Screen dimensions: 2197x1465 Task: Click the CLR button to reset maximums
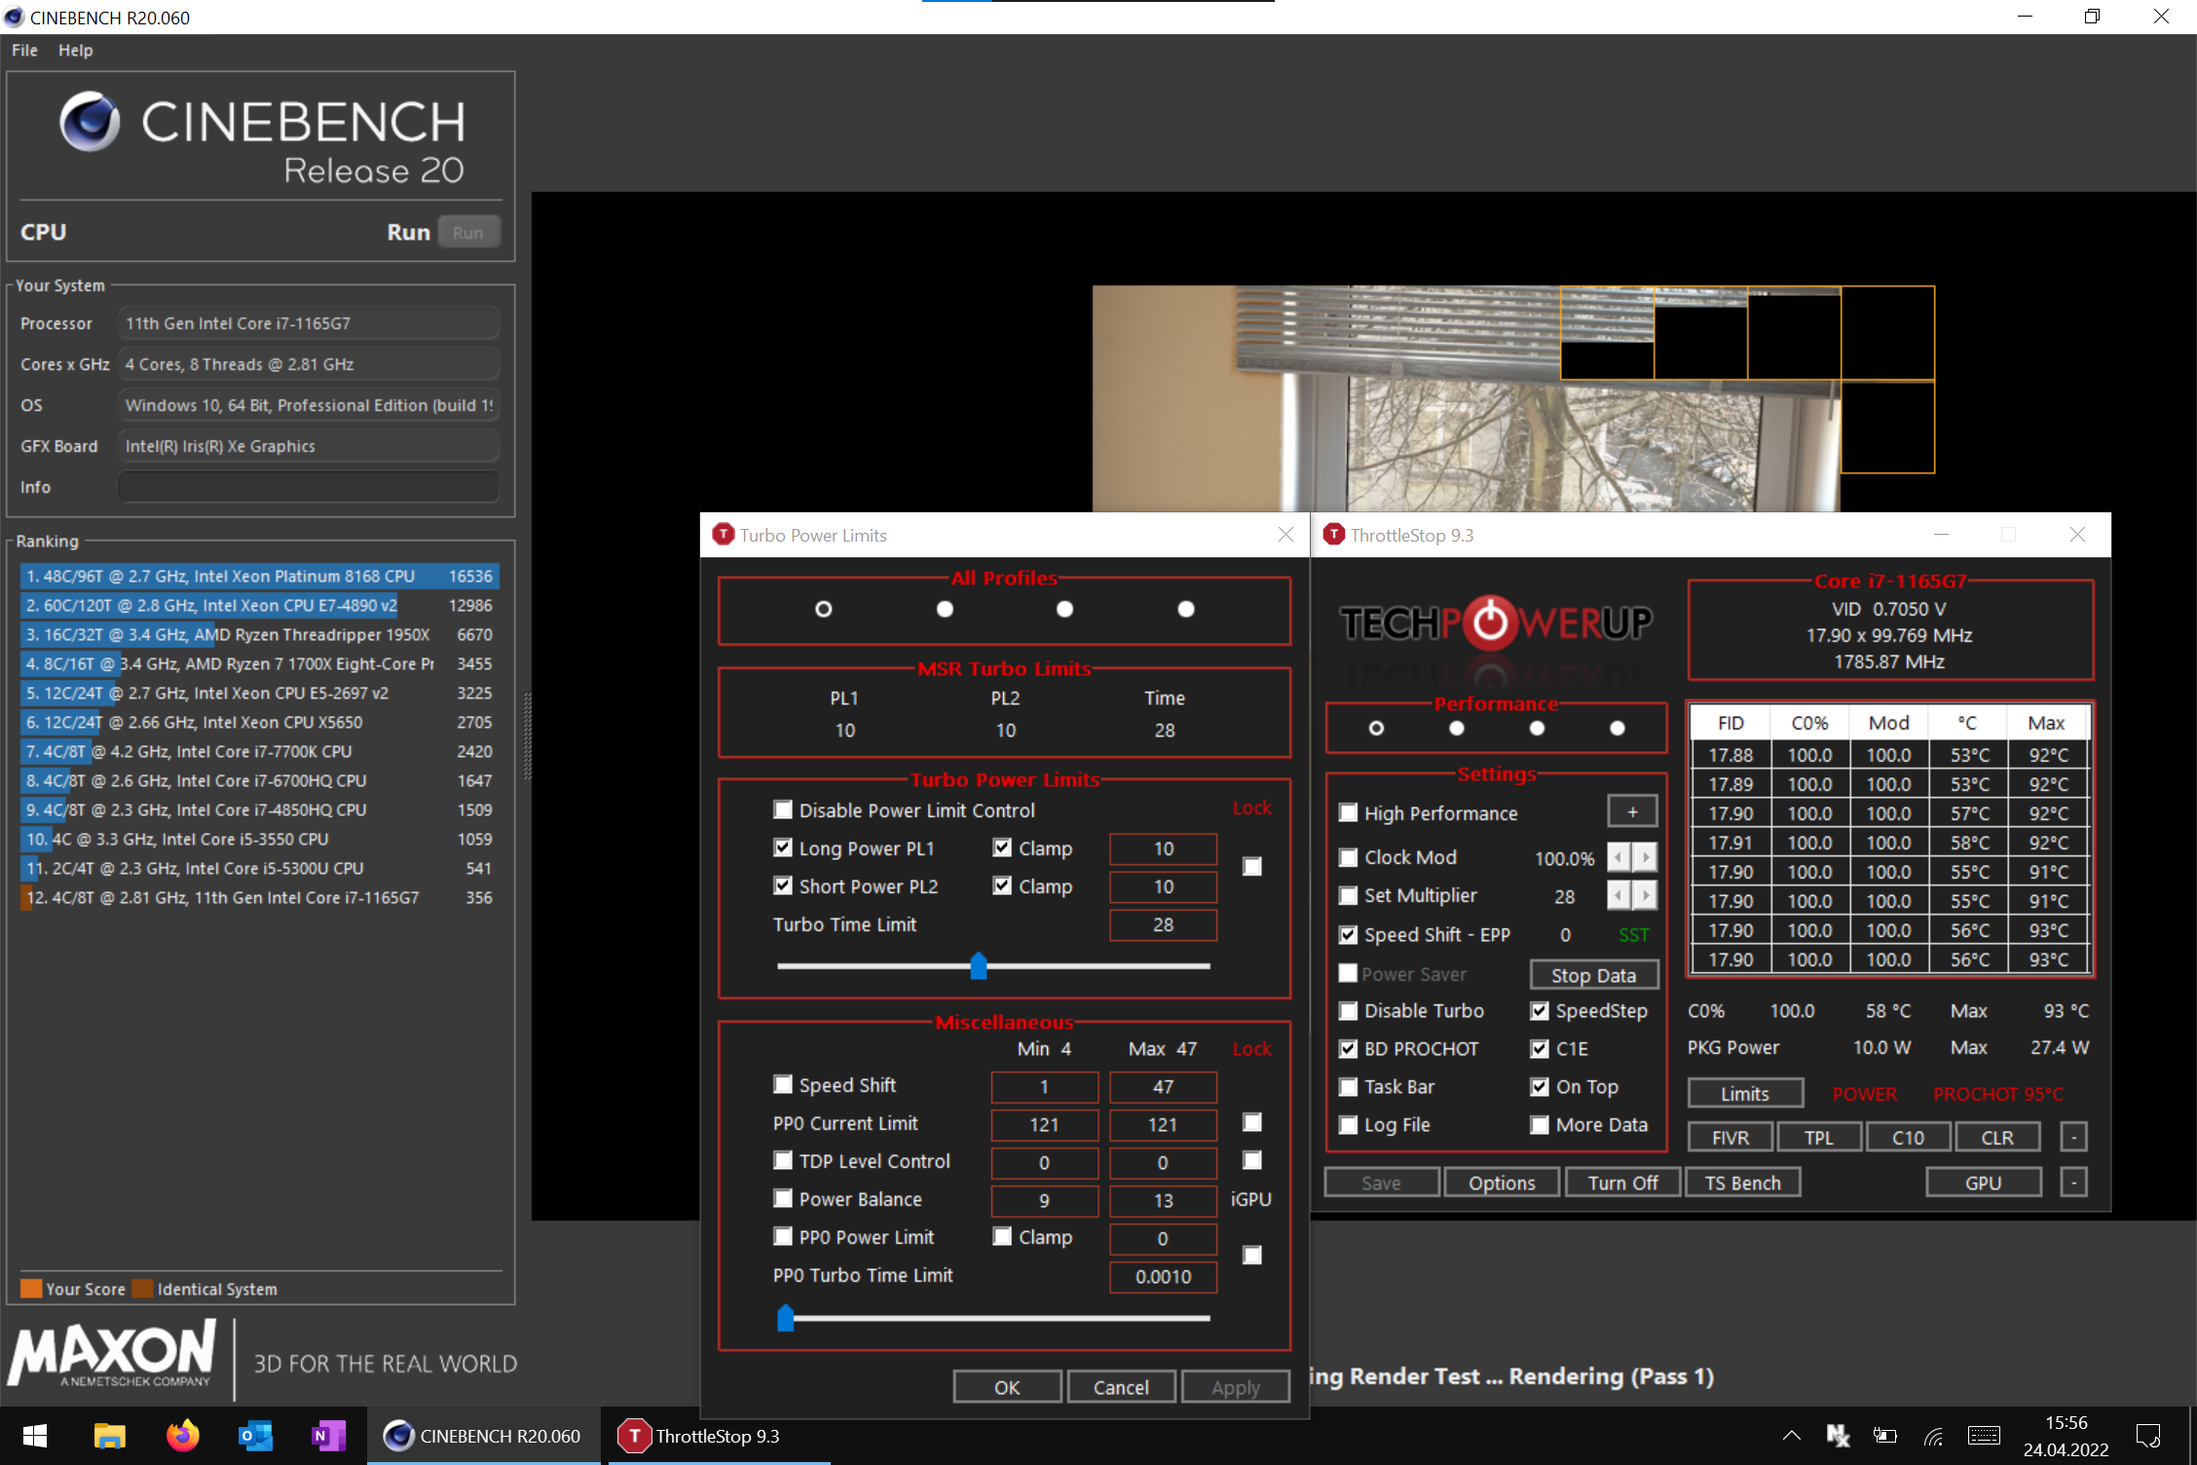pyautogui.click(x=1996, y=1138)
